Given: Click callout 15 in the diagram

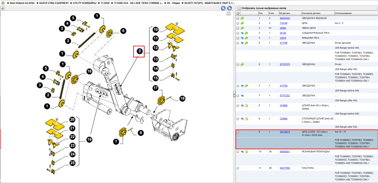Looking at the screenshot, I should click(156, 78).
